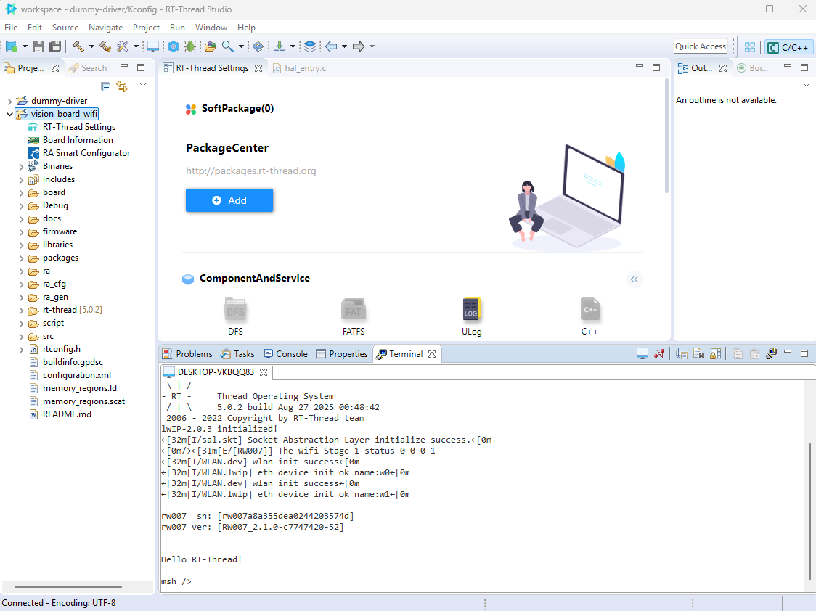The image size is (816, 611).
Task: Click the Save All toolbar icon
Action: (x=55, y=46)
